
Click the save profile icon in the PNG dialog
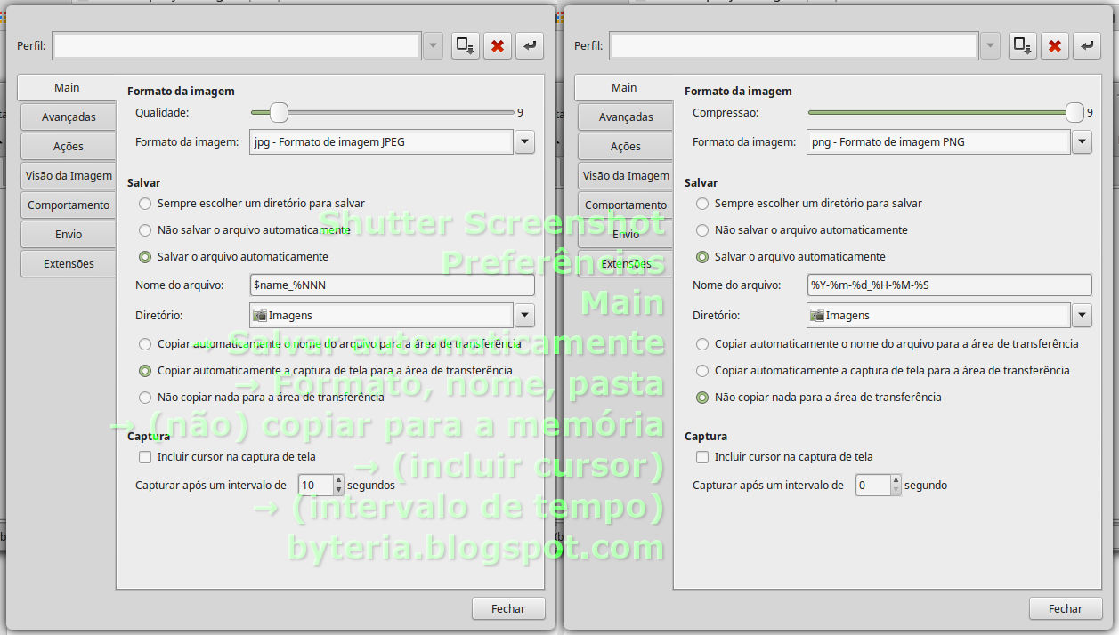tap(1022, 45)
